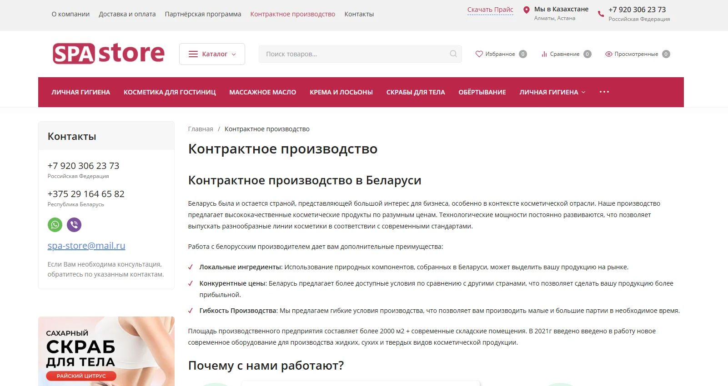Call header phone +7 920 306 23 73
Viewport: 728px width, 386px height.
tap(637, 10)
